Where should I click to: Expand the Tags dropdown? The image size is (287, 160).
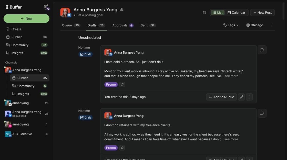(x=231, y=25)
